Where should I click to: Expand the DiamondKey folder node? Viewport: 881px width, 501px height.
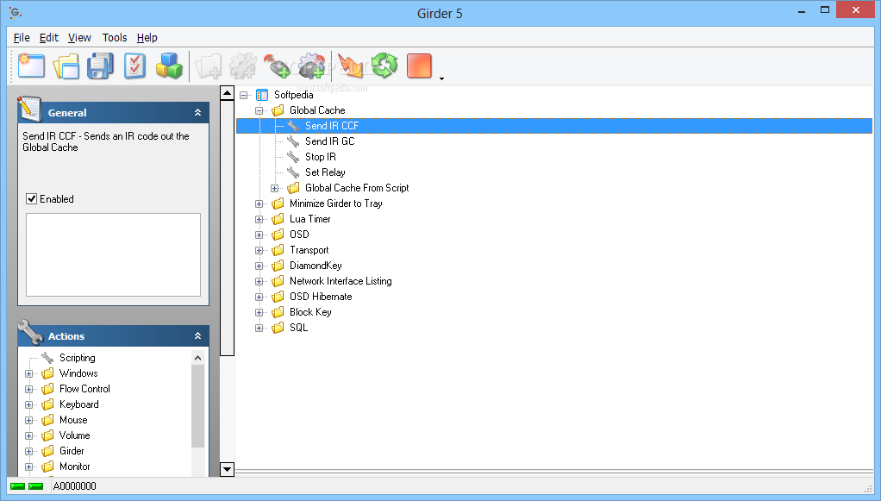pyautogui.click(x=259, y=266)
